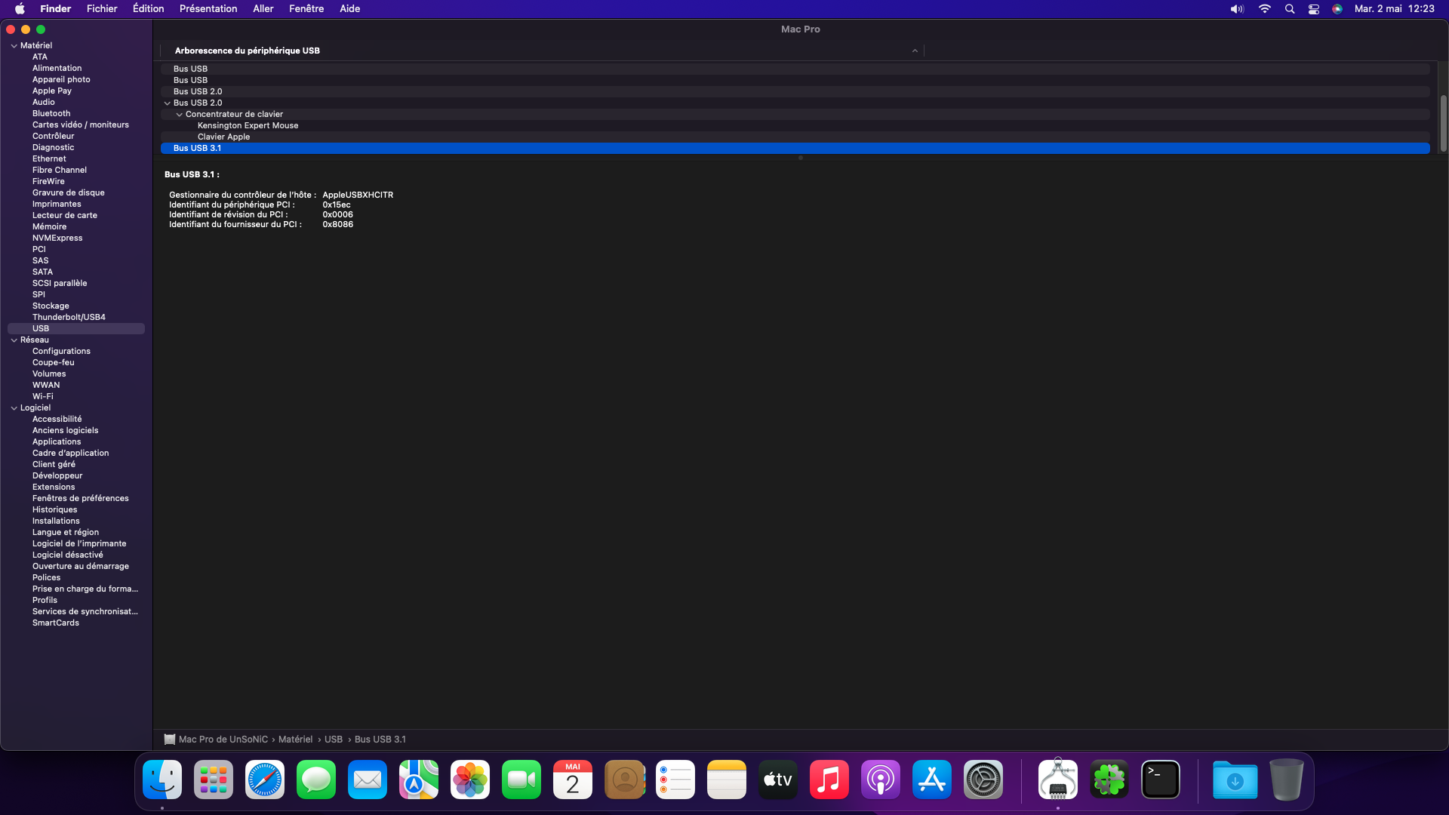
Task: Open Safari from the Dock
Action: point(265,780)
